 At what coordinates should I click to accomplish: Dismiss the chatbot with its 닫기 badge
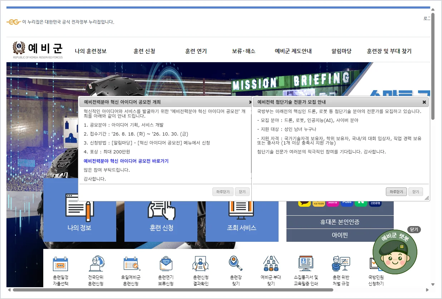tap(414, 230)
